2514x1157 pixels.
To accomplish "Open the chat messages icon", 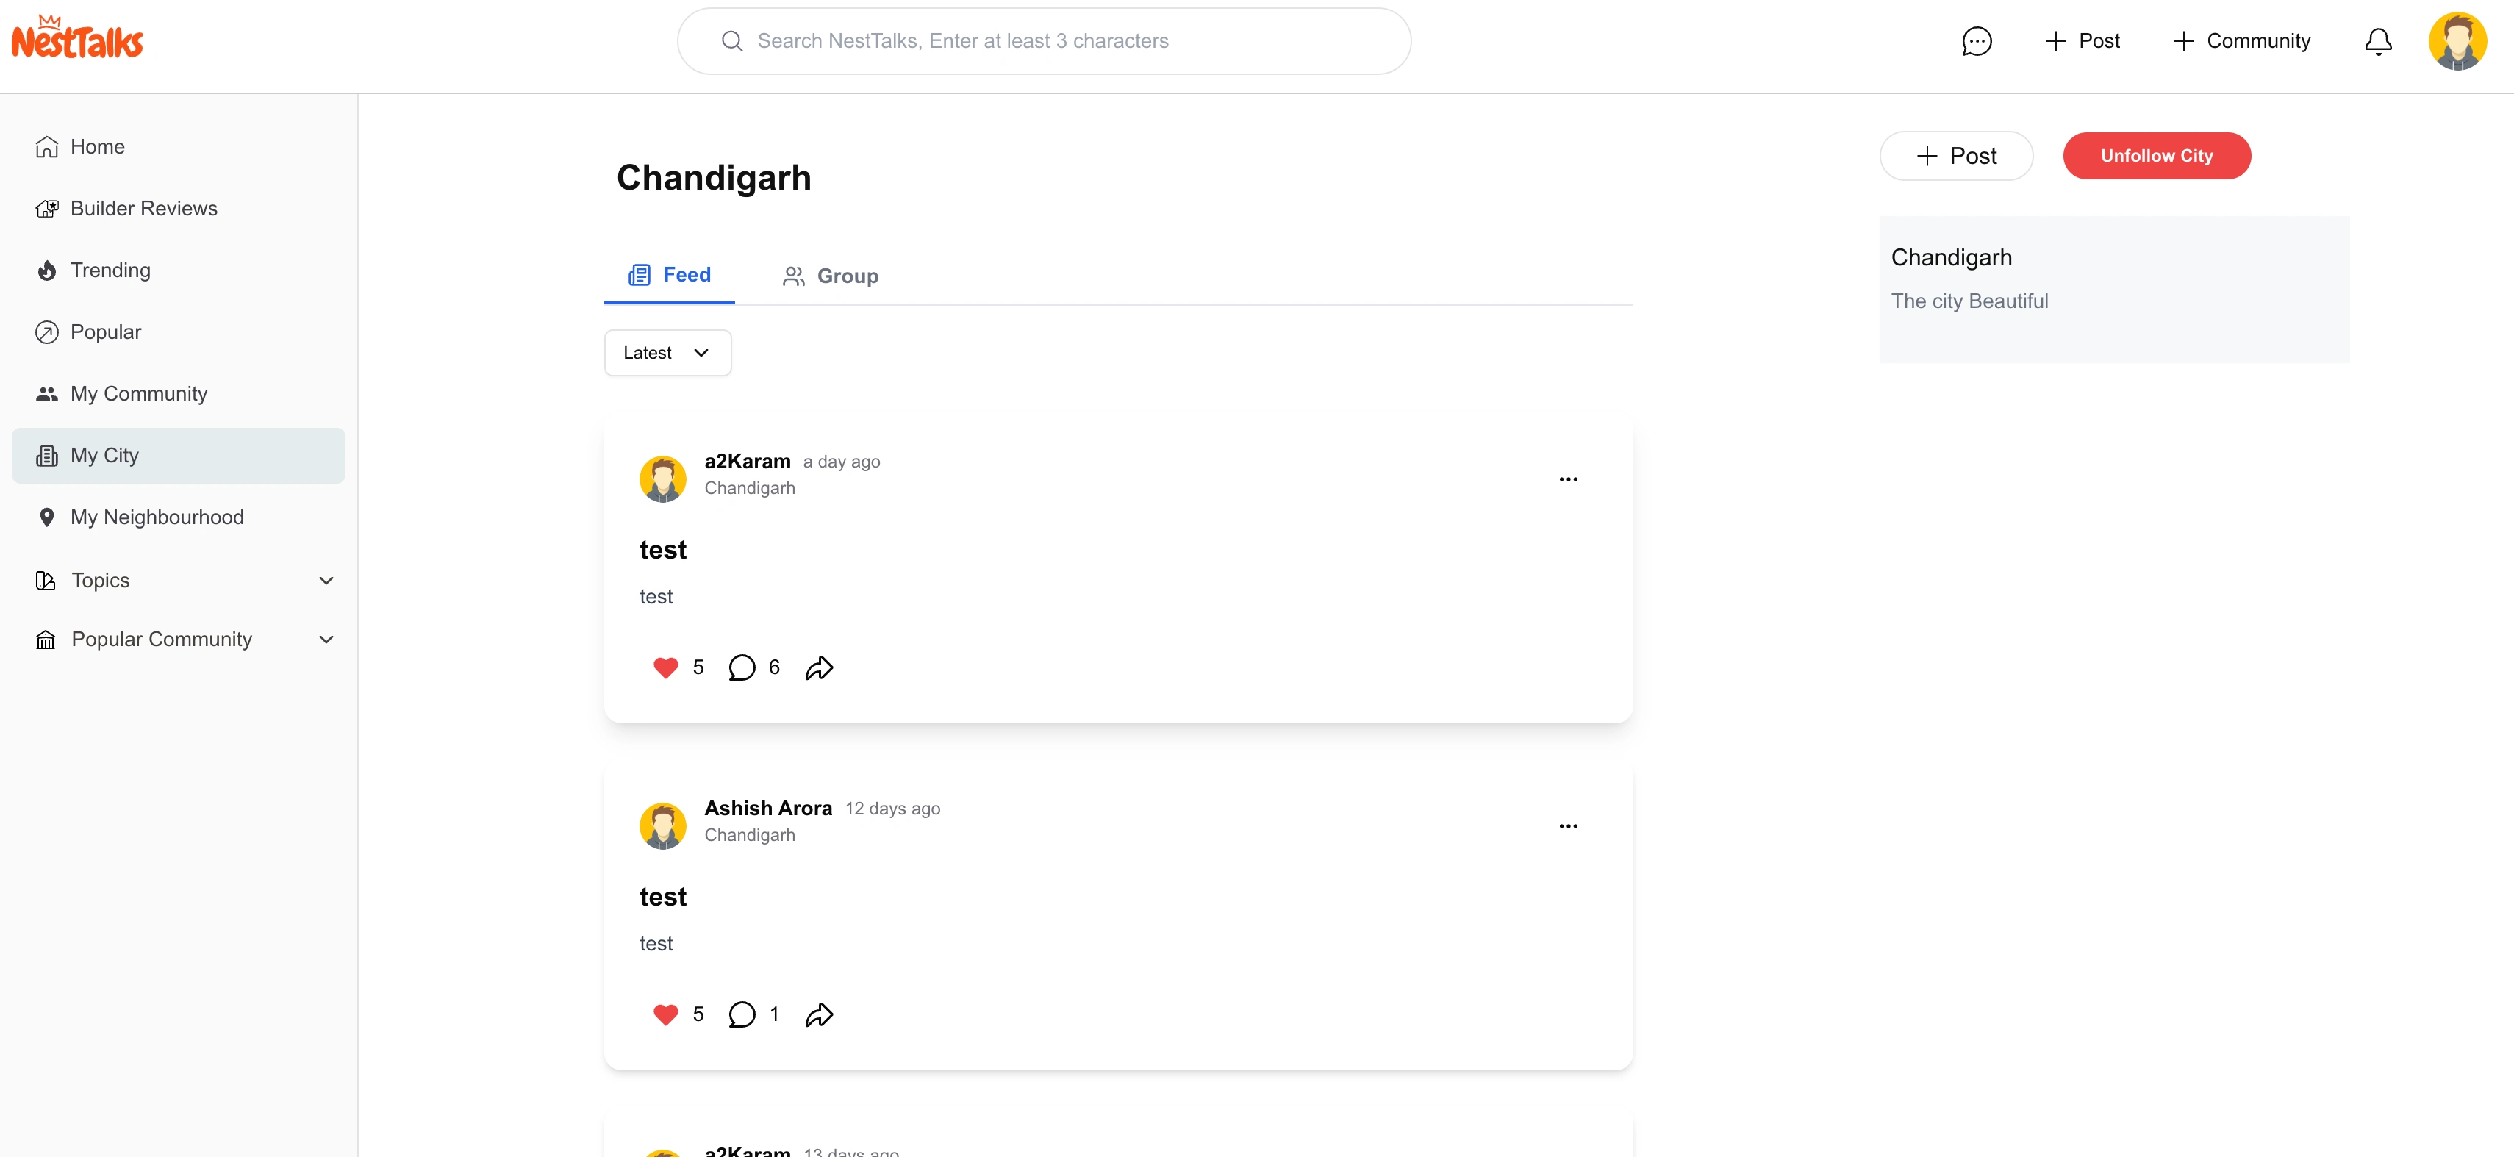I will coord(1976,41).
